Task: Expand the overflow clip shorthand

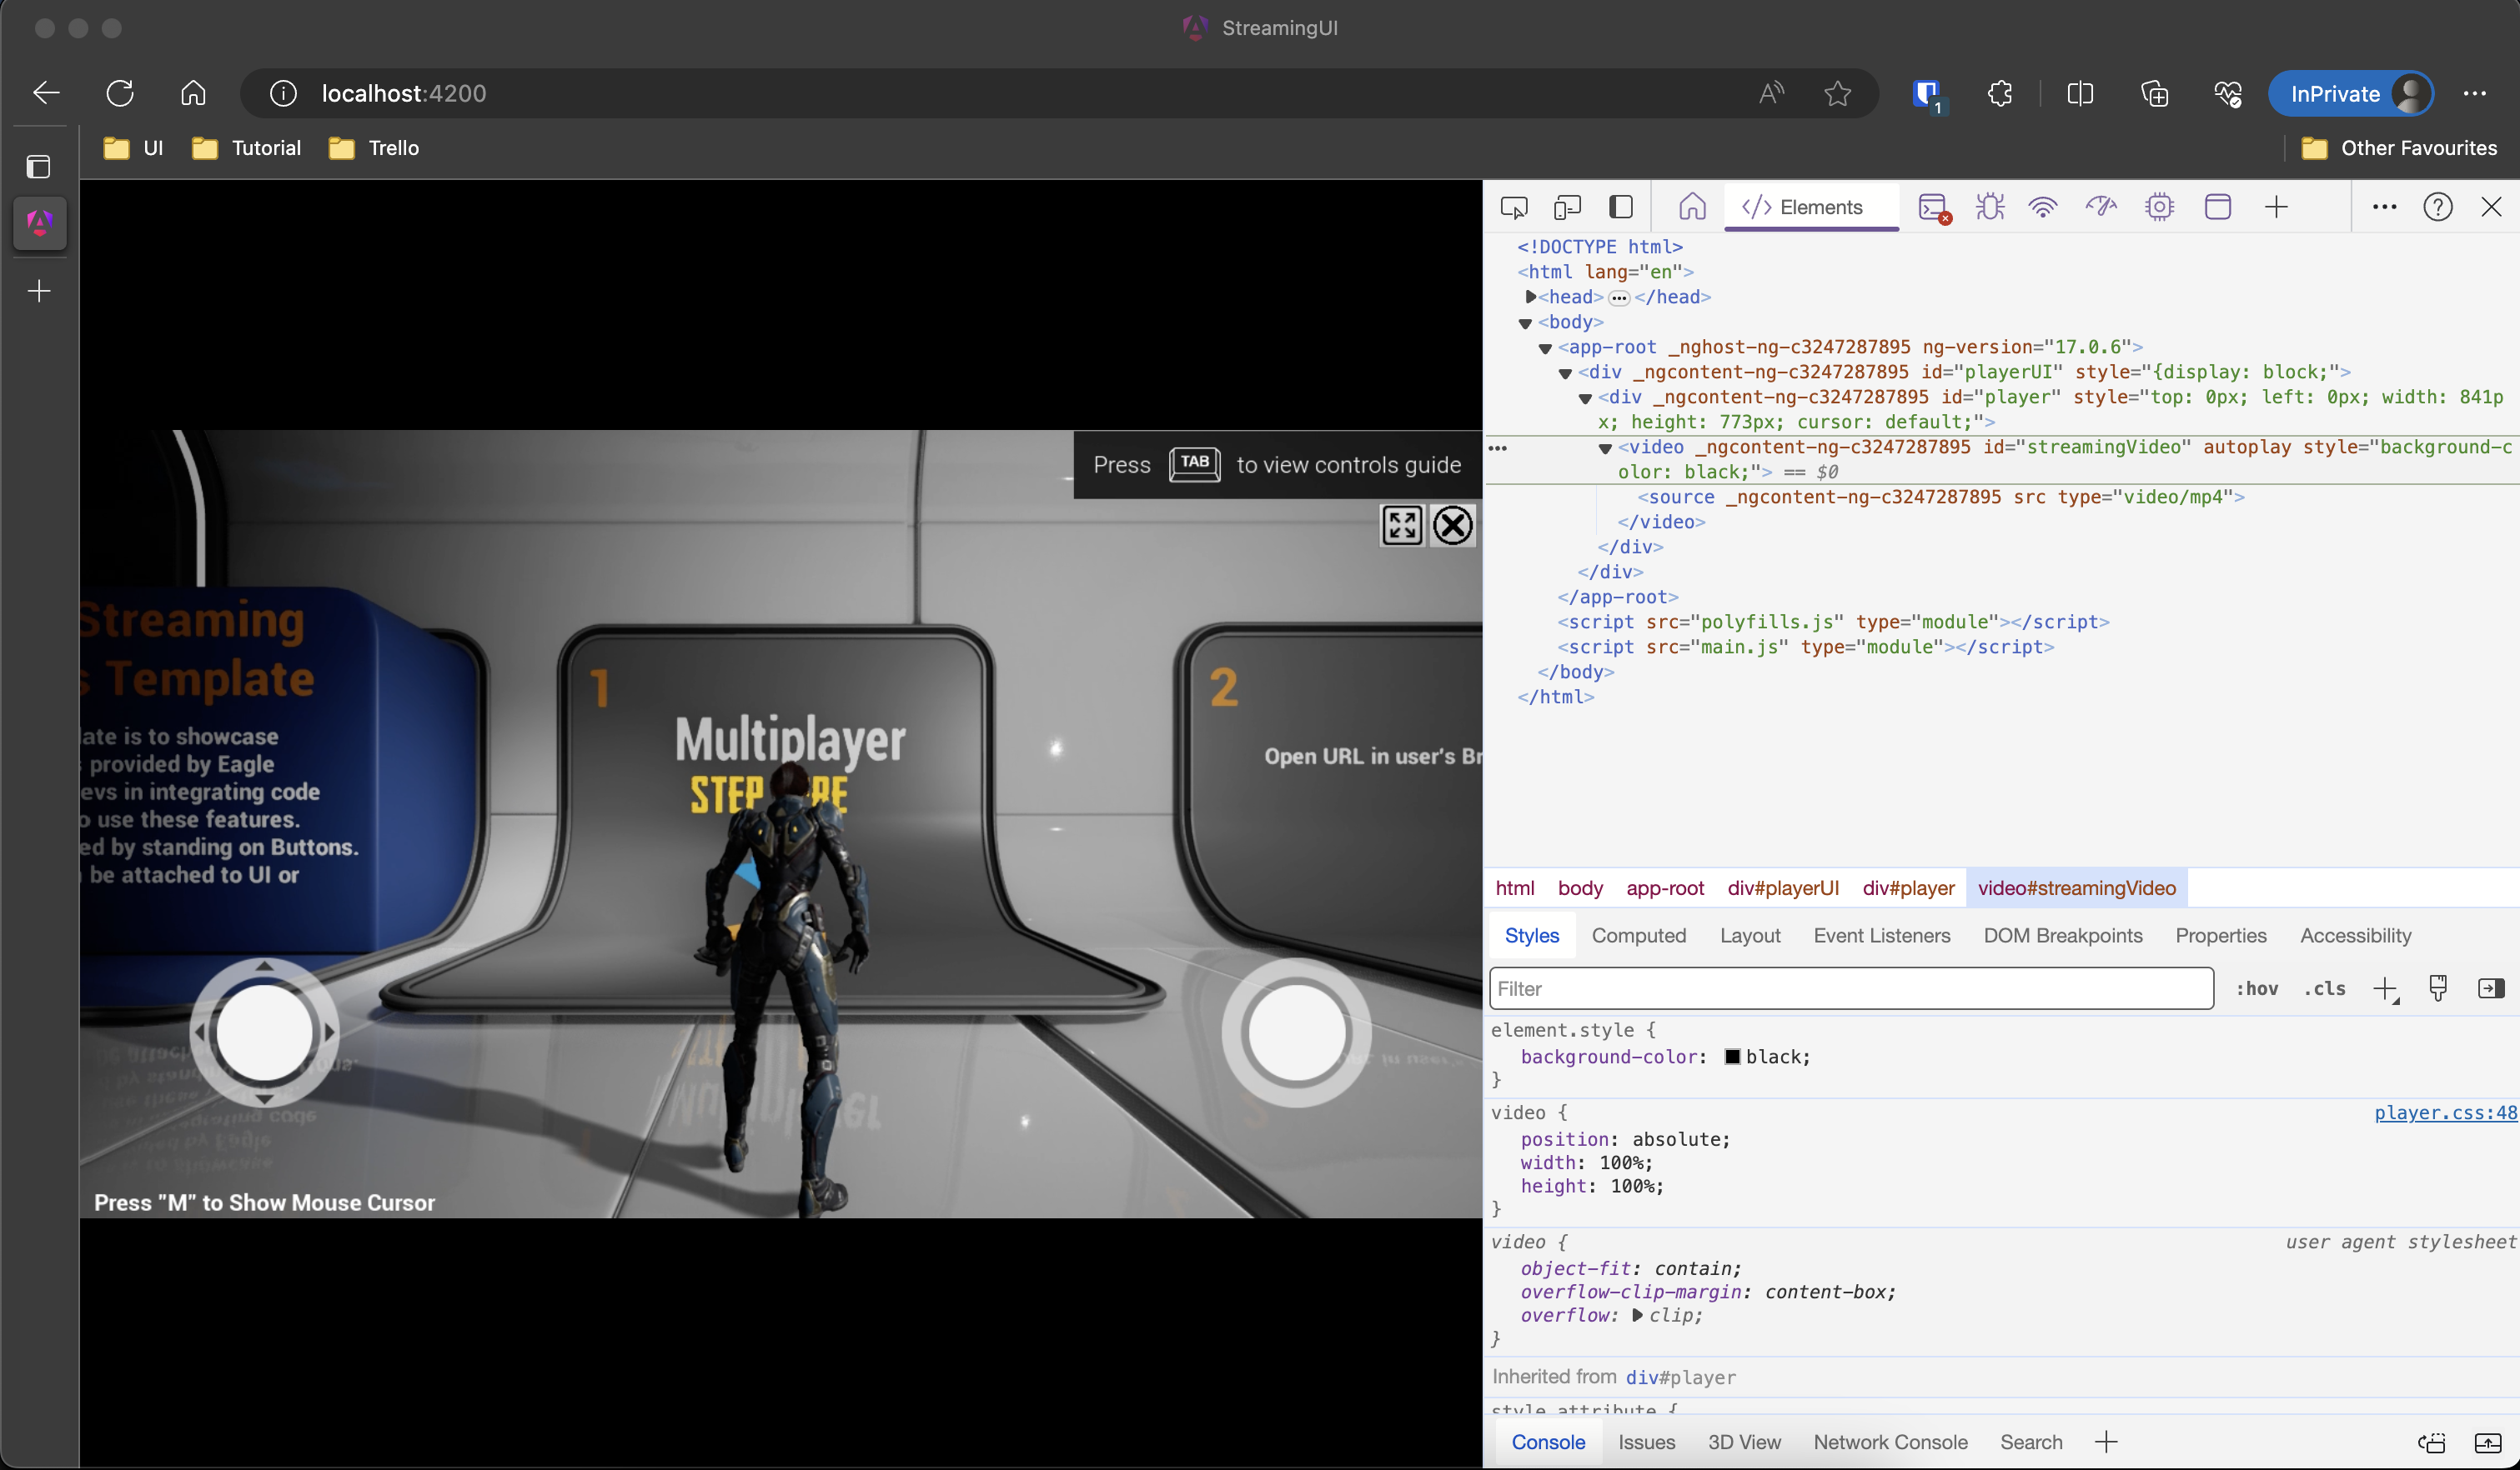Action: pyautogui.click(x=1636, y=1315)
